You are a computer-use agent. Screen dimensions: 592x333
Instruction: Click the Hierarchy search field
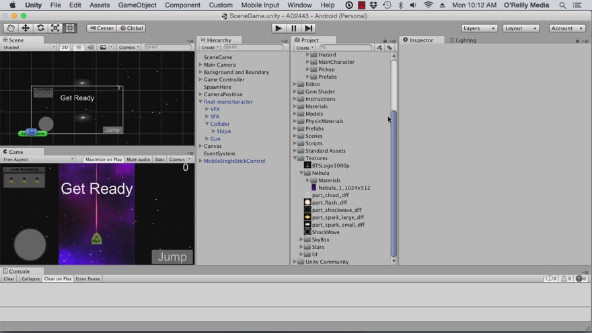pos(254,47)
